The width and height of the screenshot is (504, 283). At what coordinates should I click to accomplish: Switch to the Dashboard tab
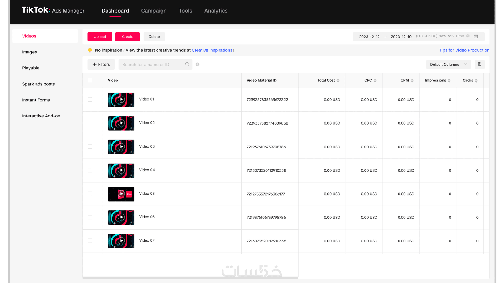click(115, 11)
